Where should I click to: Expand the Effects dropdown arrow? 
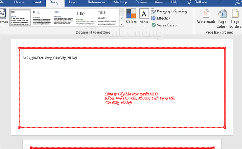tap(169, 18)
